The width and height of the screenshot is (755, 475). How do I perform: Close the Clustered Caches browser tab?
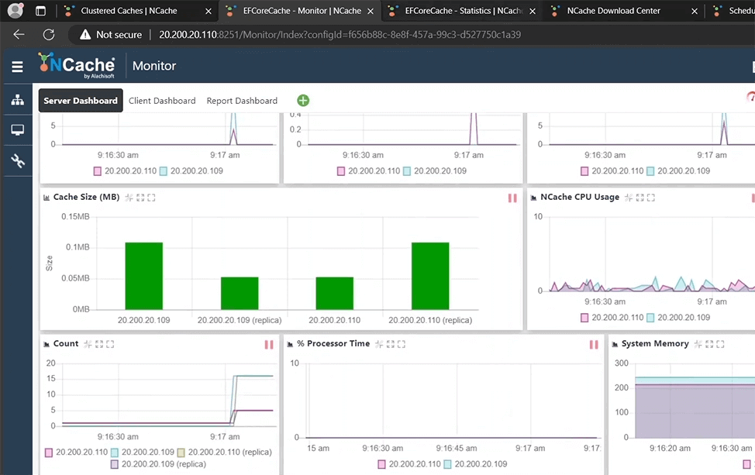208,11
